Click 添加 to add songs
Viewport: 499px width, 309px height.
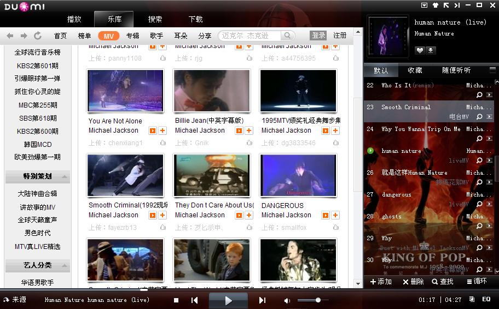point(381,281)
